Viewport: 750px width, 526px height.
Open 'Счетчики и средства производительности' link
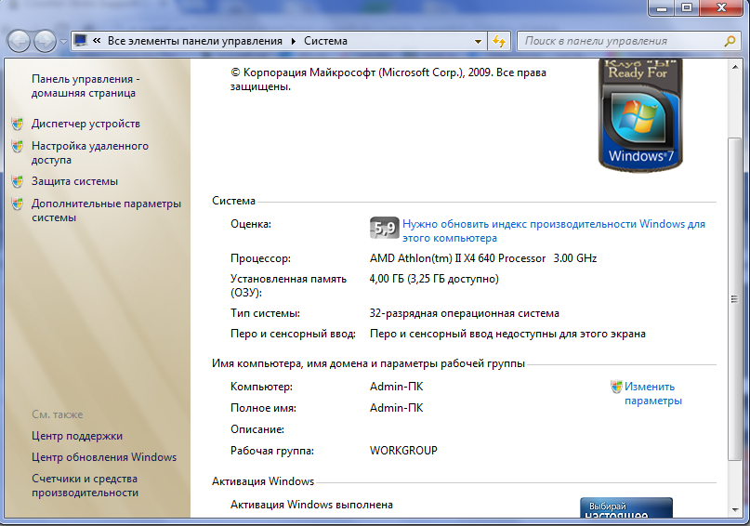coord(85,485)
